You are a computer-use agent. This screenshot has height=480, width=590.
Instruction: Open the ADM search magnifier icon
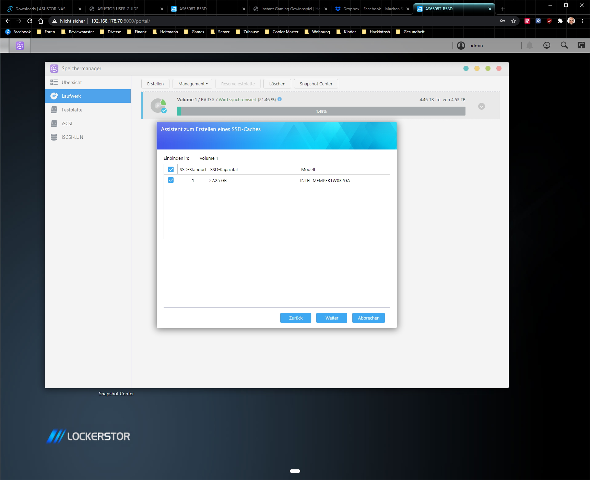click(x=564, y=45)
